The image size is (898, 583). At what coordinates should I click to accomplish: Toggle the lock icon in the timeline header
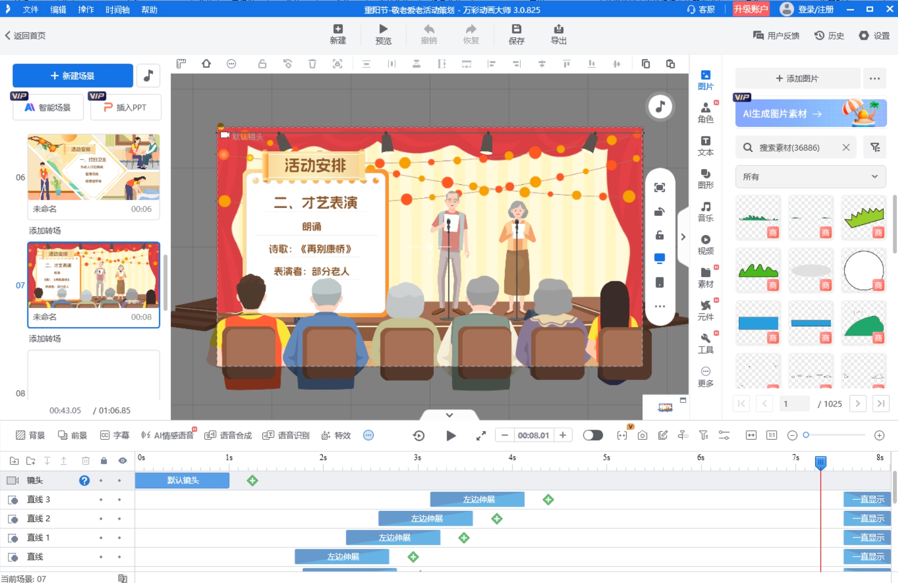pyautogui.click(x=104, y=461)
